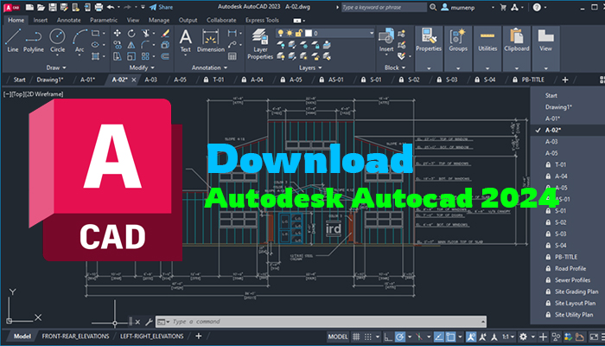Click the Text annotation tool
This screenshot has width=605, height=346.
click(x=185, y=38)
